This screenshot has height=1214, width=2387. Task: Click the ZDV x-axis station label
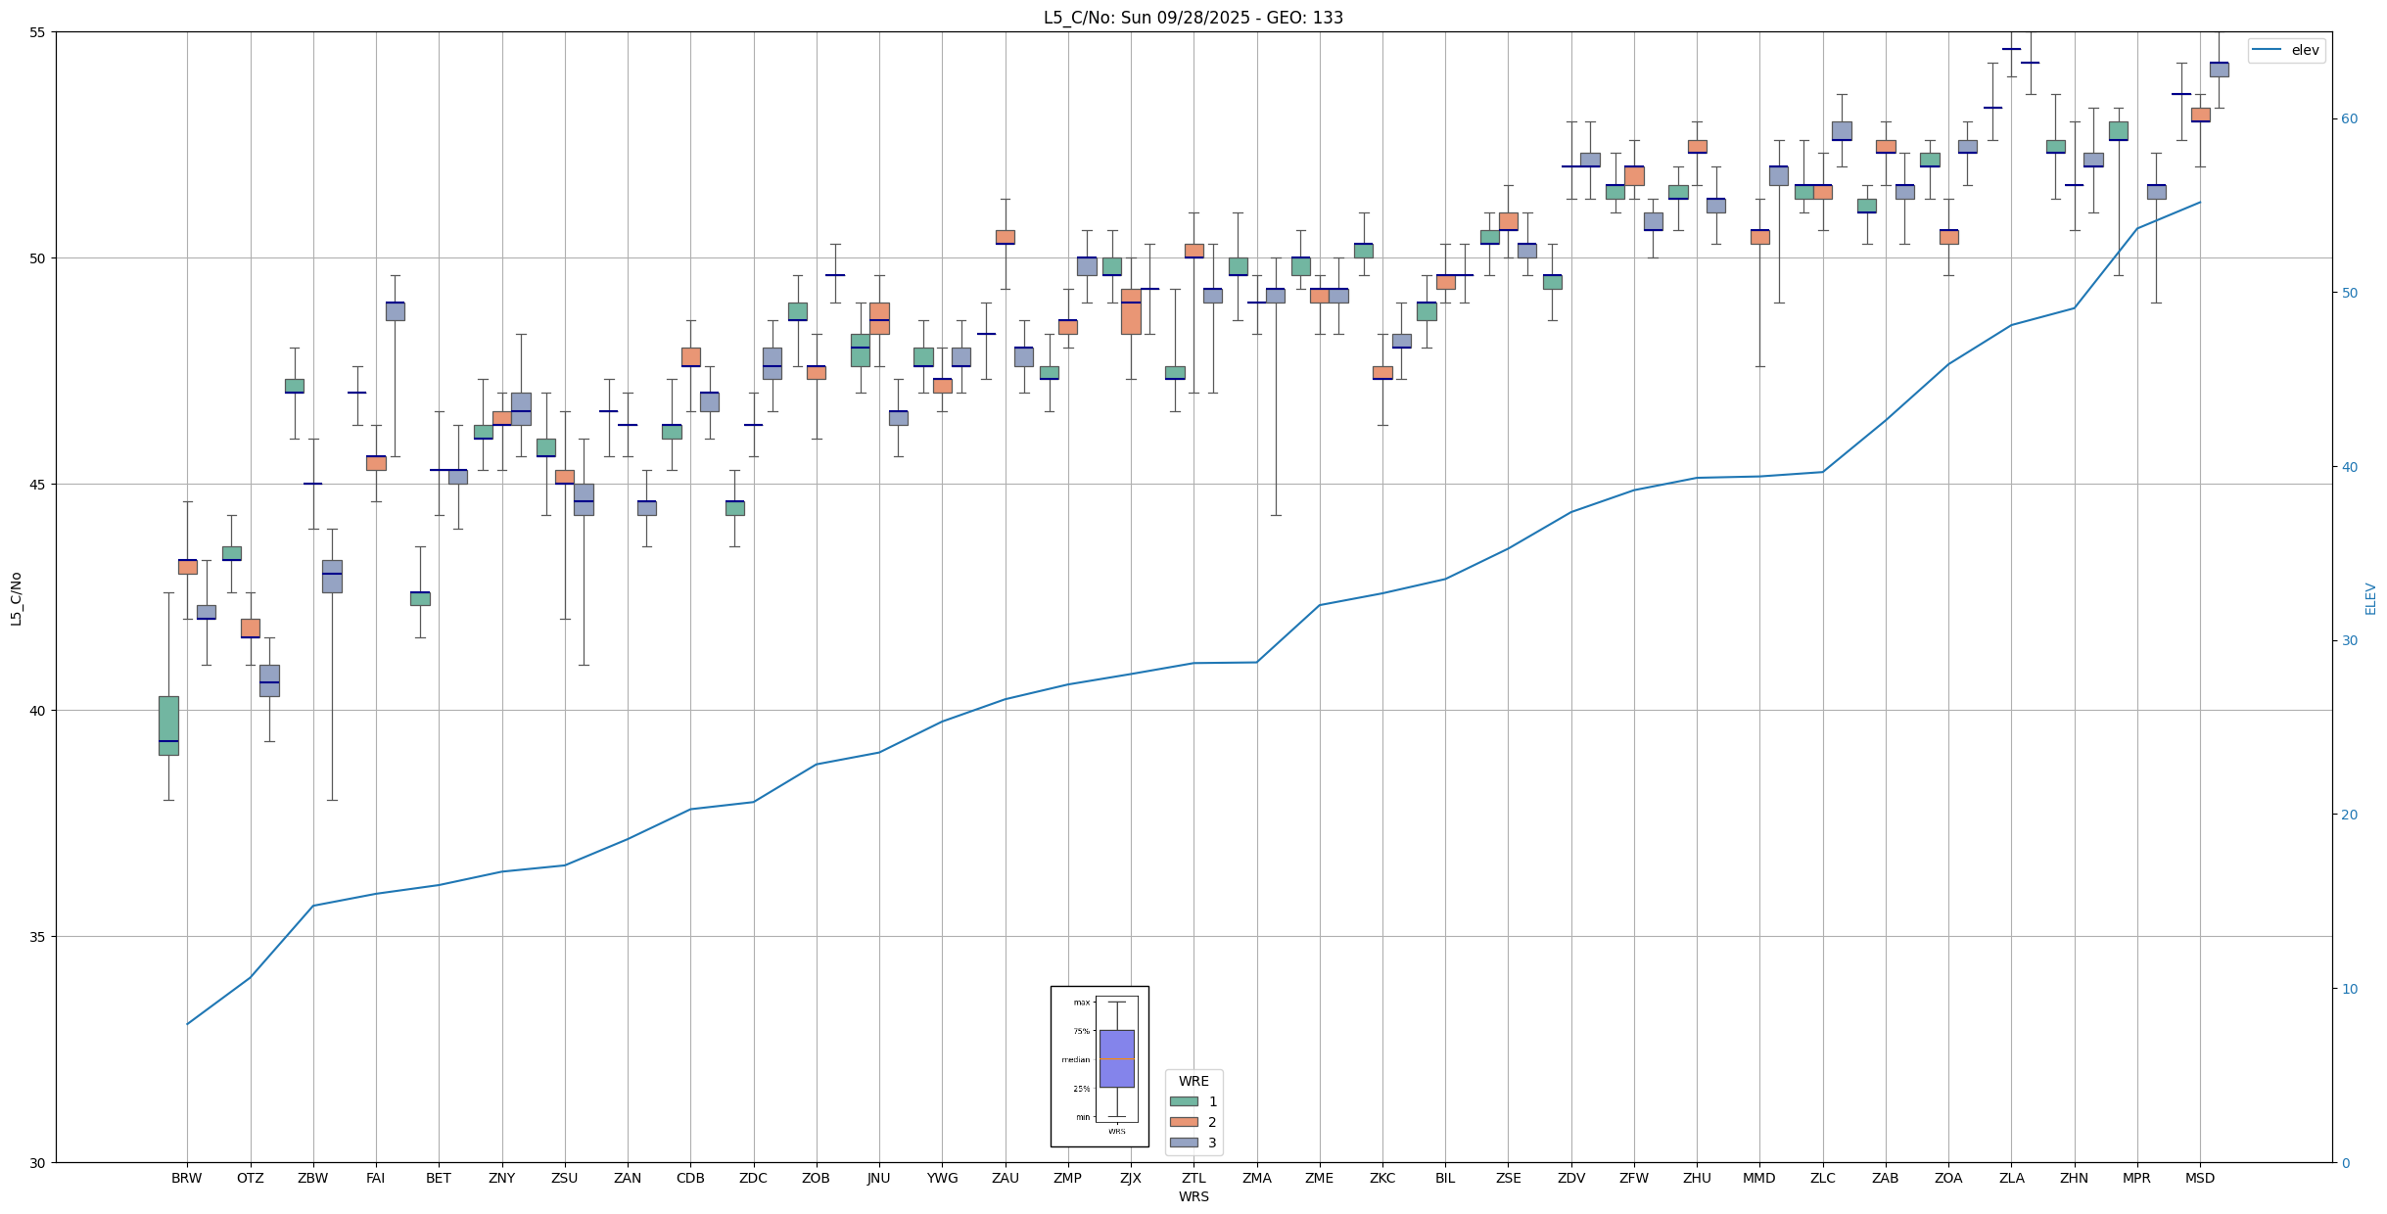pyautogui.click(x=1570, y=1178)
